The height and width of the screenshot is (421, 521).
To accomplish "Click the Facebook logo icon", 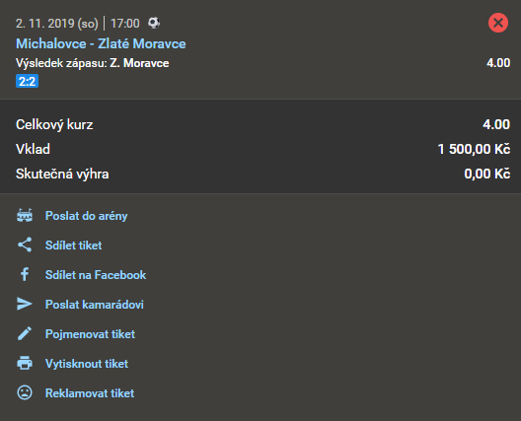I will pos(25,274).
